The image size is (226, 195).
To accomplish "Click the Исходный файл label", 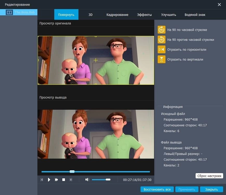I will point(173,114).
